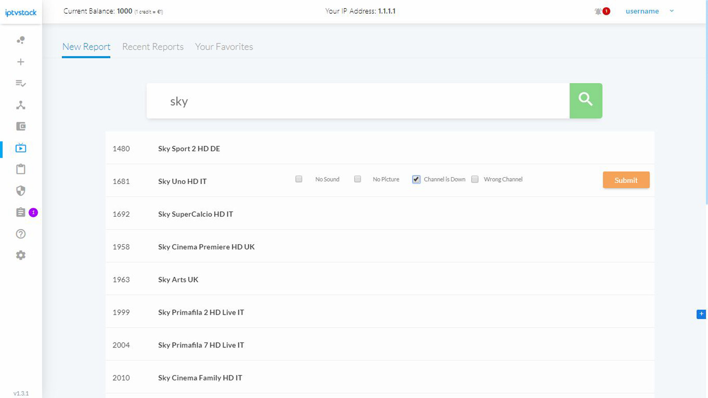
Task: Click the blue plus widget at right edge
Action: tap(701, 314)
